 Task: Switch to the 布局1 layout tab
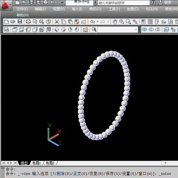pyautogui.click(x=36, y=163)
